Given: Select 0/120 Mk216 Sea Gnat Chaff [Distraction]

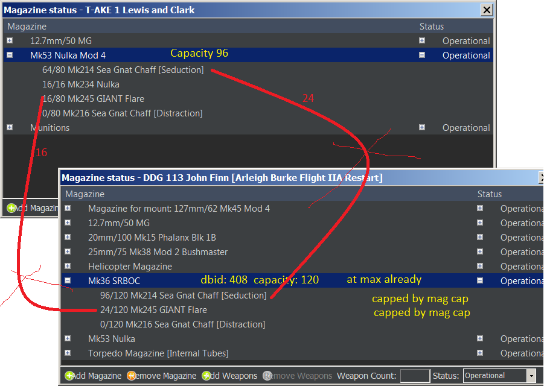Looking at the screenshot, I should click(182, 324).
